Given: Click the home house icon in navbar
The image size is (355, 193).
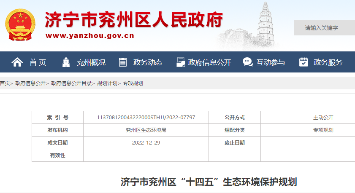Looking at the screenshot, I should [x=17, y=62].
